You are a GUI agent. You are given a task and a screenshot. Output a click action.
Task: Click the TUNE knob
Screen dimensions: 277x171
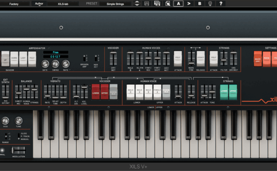[18, 121]
